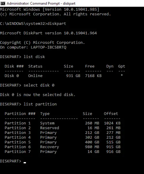
Task: Click 'Partition 7' row label
Action: click(x=18, y=151)
